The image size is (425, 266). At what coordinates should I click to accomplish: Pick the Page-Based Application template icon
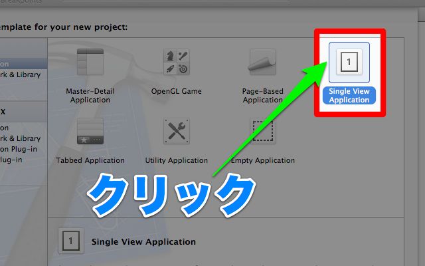[263, 62]
